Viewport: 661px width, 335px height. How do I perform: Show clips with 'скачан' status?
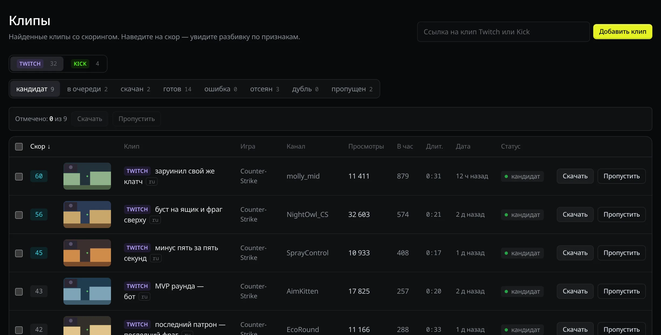click(135, 89)
